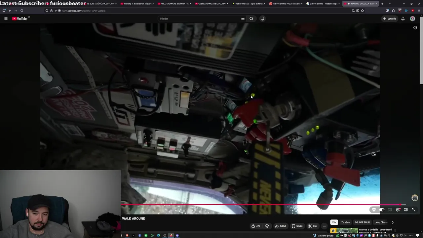
Task: Toggle subtitles in the player
Action: coord(390,210)
